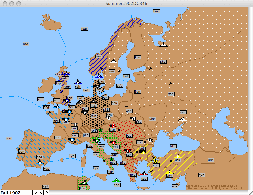This screenshot has height=195, width=253.
Task: Select the Turkish fleet in smy
Action: [169, 172]
